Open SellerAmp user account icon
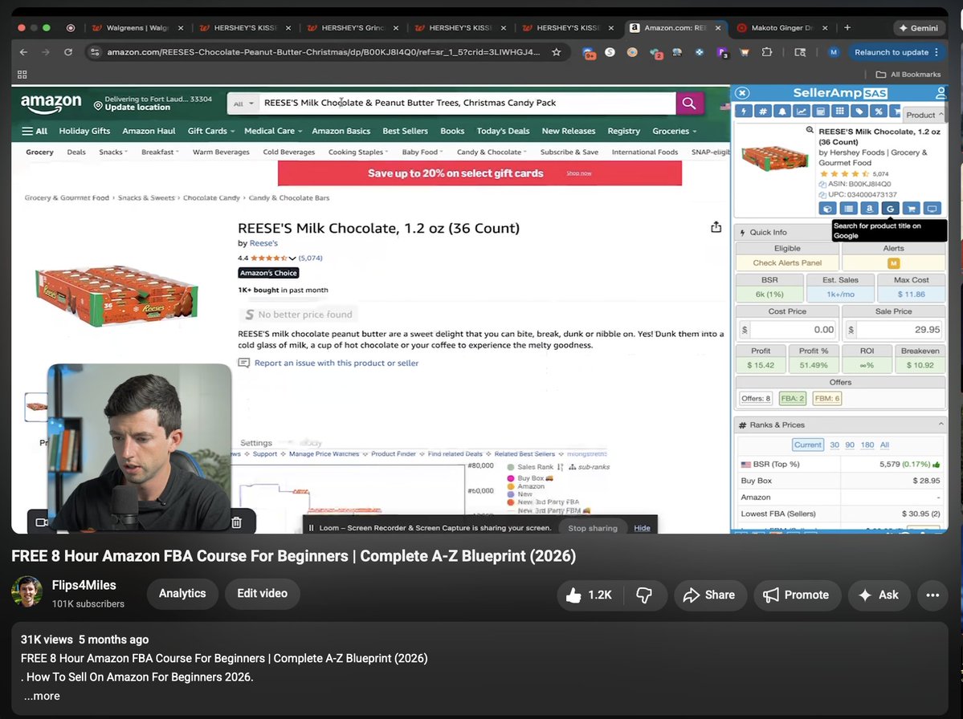This screenshot has width=963, height=719. click(x=941, y=93)
